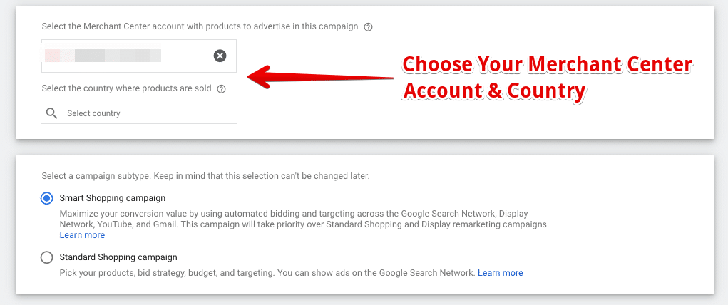This screenshot has height=305, width=728.
Task: Follow Learn more link after Standard Shopping description
Action: coord(500,273)
